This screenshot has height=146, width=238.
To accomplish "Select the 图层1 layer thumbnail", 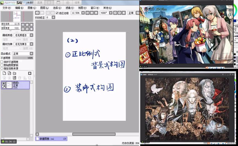I will [9, 85].
